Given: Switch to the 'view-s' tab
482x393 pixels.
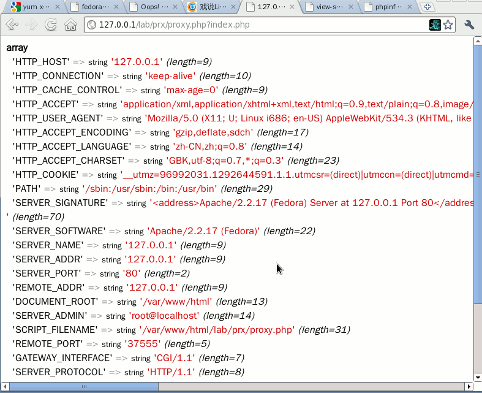Looking at the screenshot, I should (x=328, y=7).
